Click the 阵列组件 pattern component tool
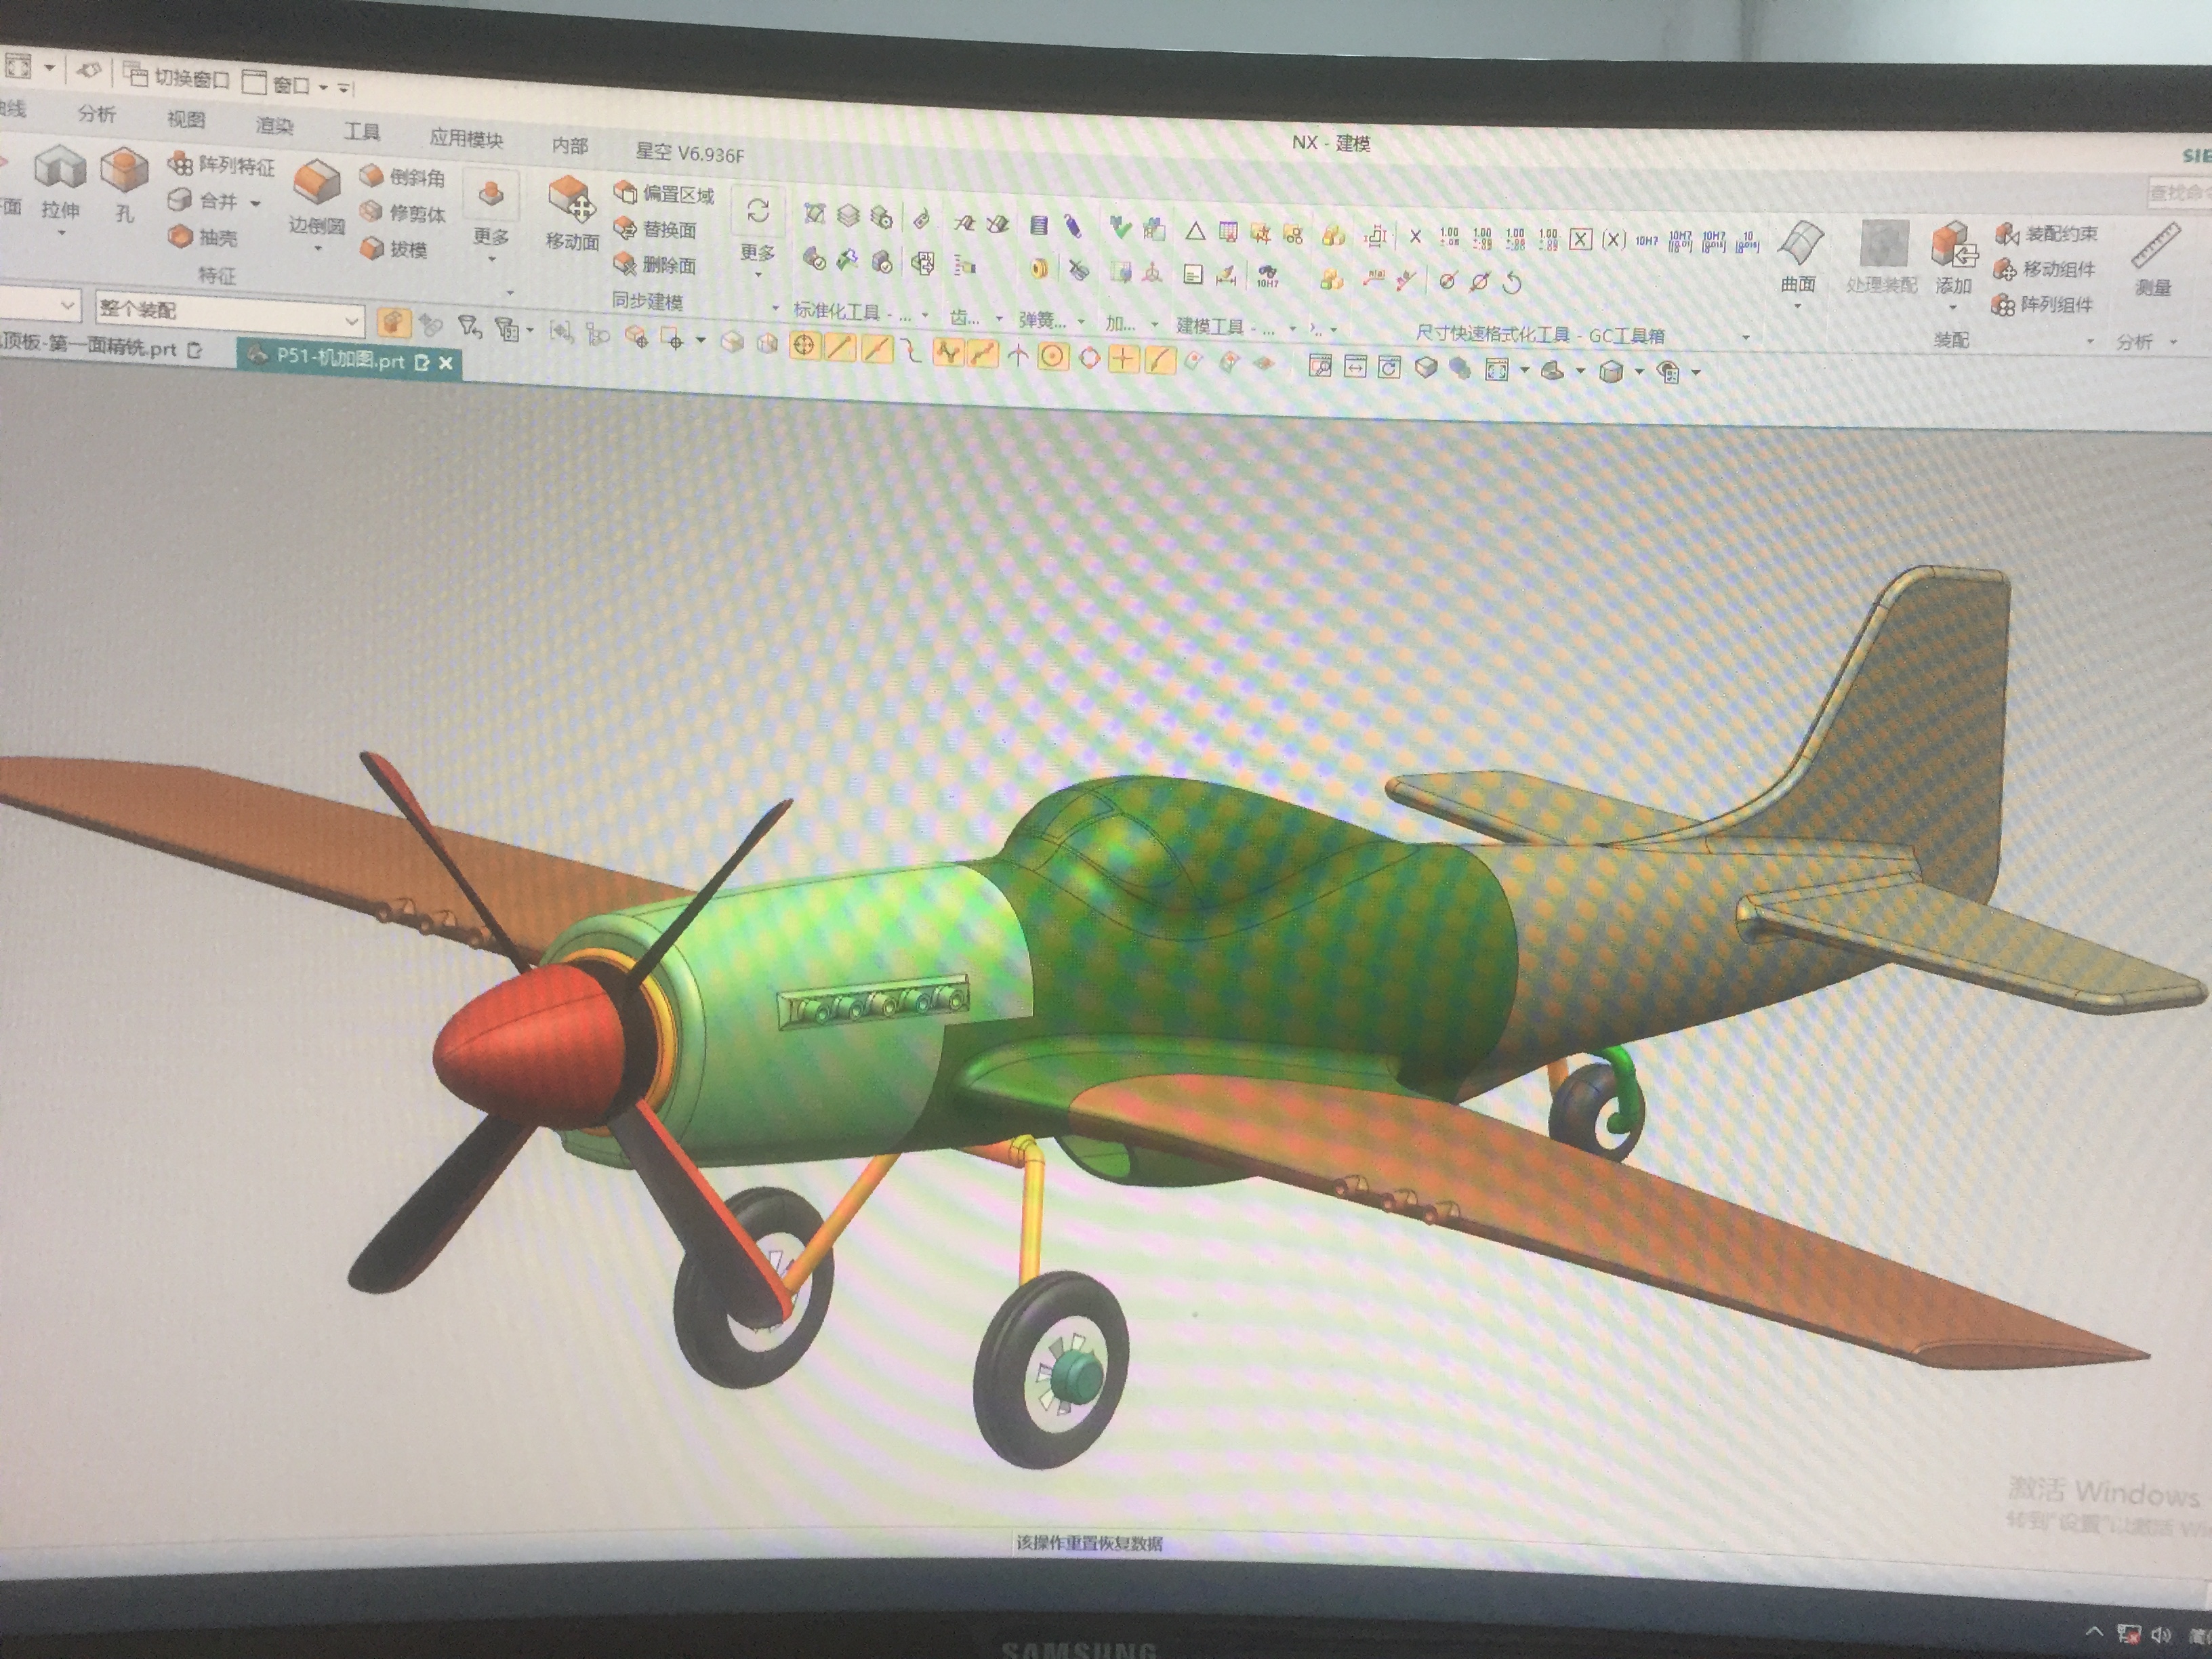 tap(2043, 304)
